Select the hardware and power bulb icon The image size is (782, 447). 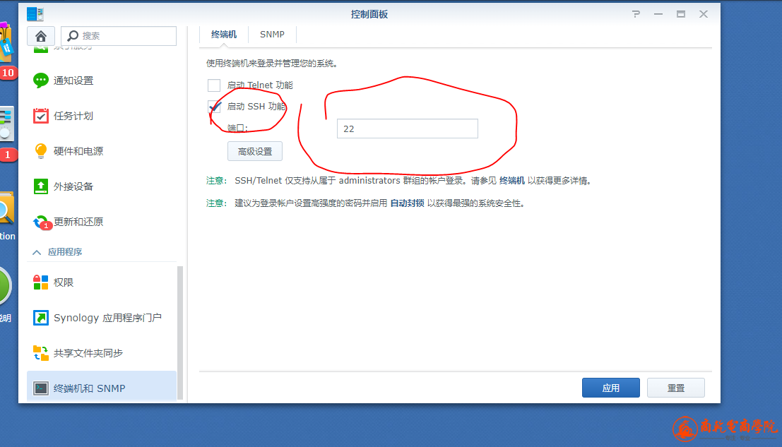point(40,151)
